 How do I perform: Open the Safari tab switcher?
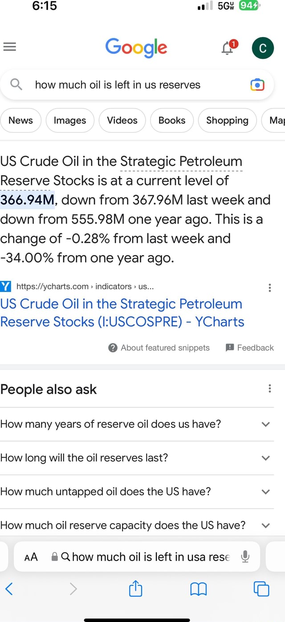coord(261,589)
